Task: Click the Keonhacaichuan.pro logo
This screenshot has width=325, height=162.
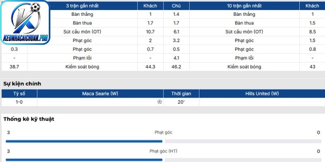Action: click(x=25, y=22)
